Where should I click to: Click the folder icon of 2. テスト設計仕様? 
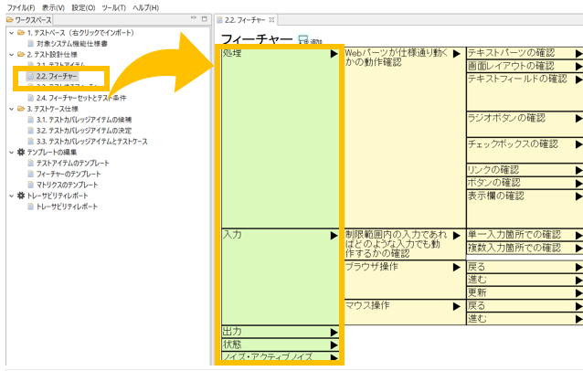point(21,55)
